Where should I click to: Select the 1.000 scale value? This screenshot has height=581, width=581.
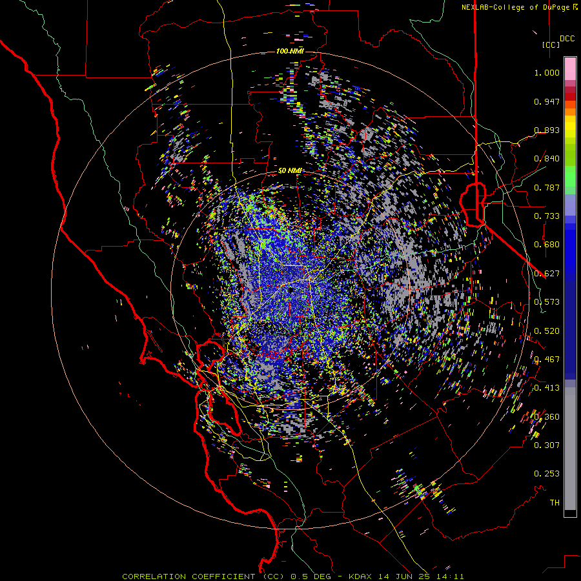click(547, 72)
